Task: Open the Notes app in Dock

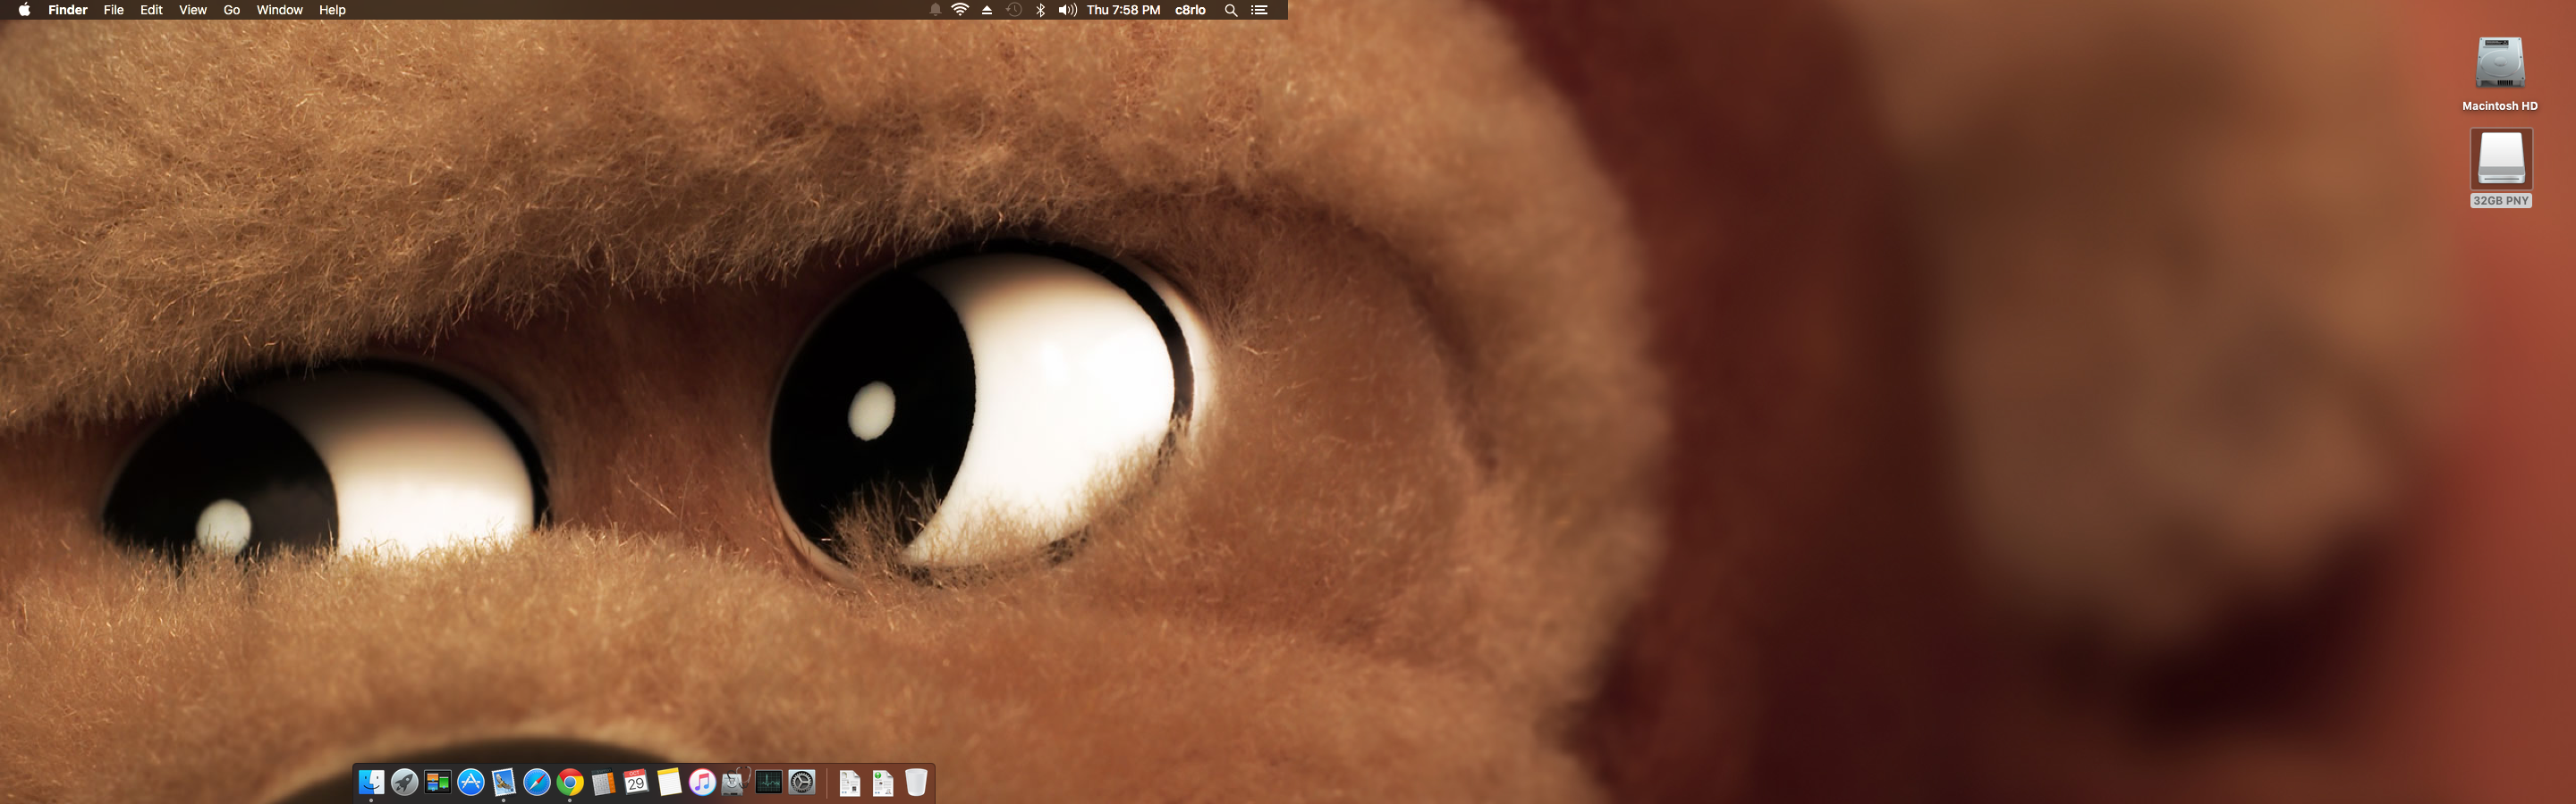Action: click(669, 782)
